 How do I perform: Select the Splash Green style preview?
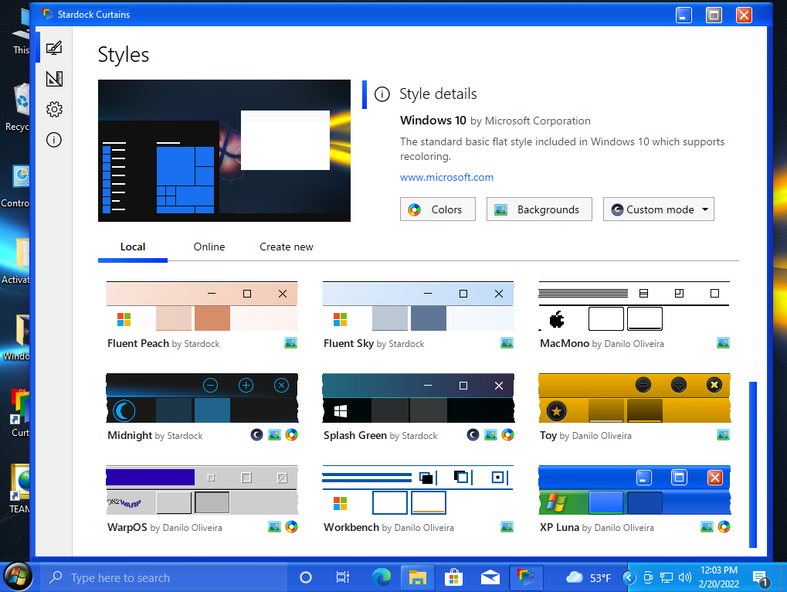click(x=418, y=398)
